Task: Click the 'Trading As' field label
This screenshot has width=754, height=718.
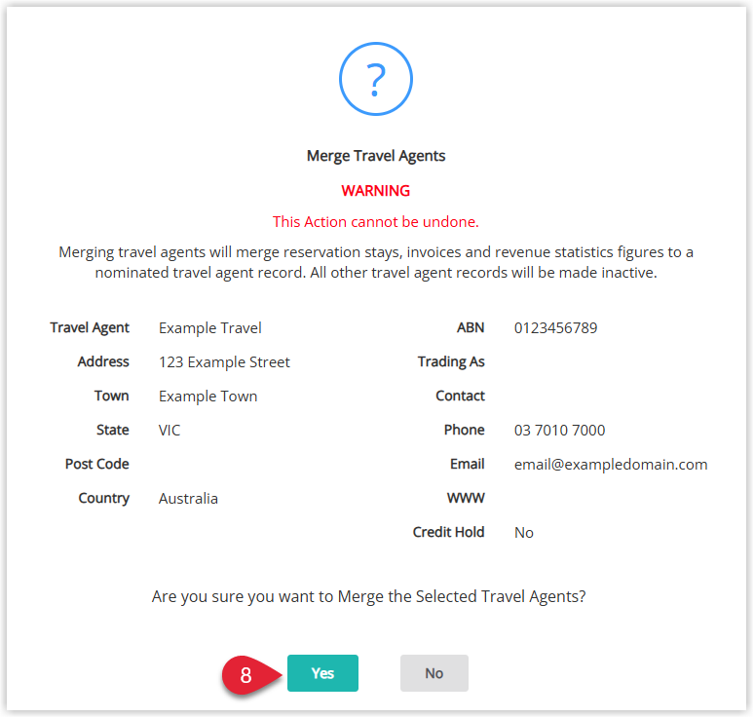Action: [x=451, y=362]
